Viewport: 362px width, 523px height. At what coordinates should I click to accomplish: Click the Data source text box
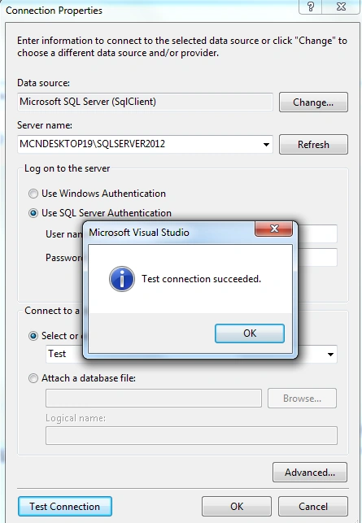point(145,102)
